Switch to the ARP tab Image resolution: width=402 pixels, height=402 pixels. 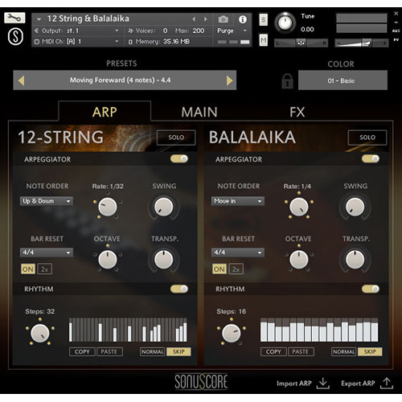[x=105, y=112]
